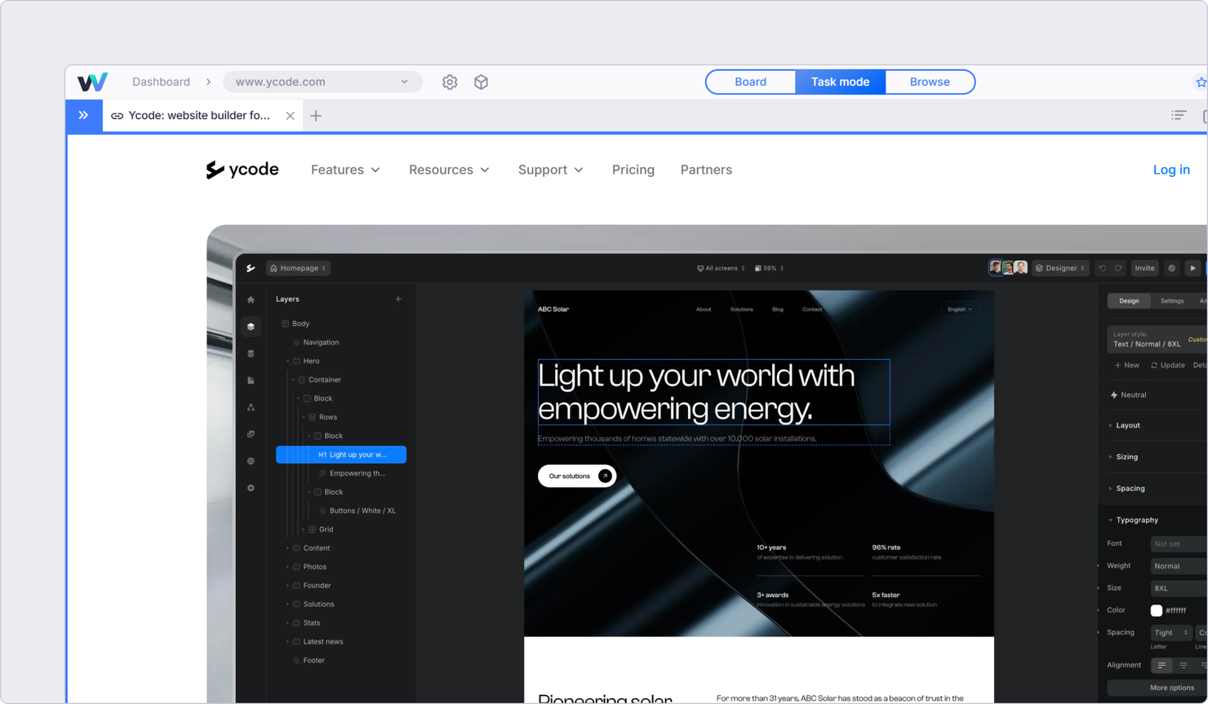
Task: Open the Partners page
Action: pos(706,170)
